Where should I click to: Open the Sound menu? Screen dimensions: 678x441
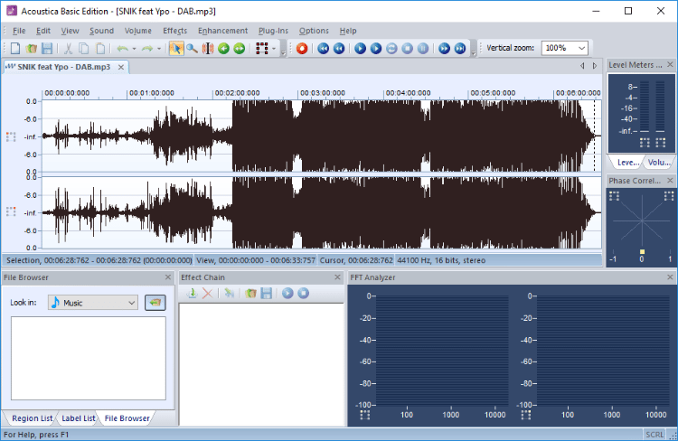tap(101, 31)
